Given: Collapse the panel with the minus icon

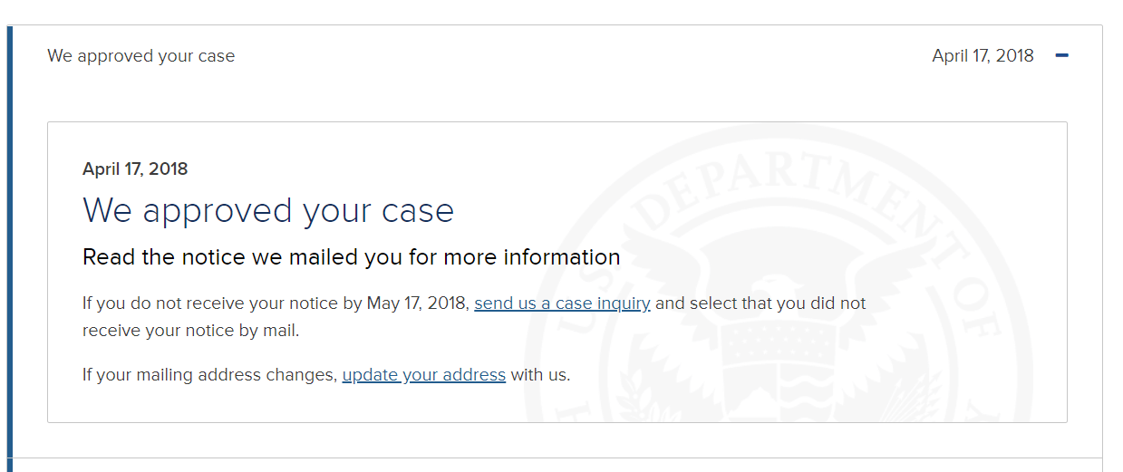Looking at the screenshot, I should point(1062,55).
